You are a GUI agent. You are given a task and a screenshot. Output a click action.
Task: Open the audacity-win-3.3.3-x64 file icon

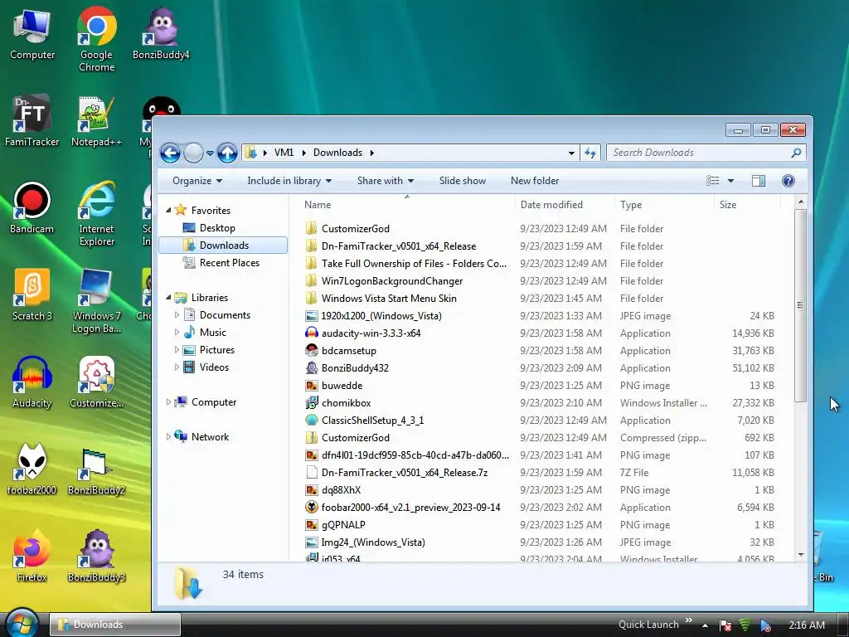coord(312,333)
